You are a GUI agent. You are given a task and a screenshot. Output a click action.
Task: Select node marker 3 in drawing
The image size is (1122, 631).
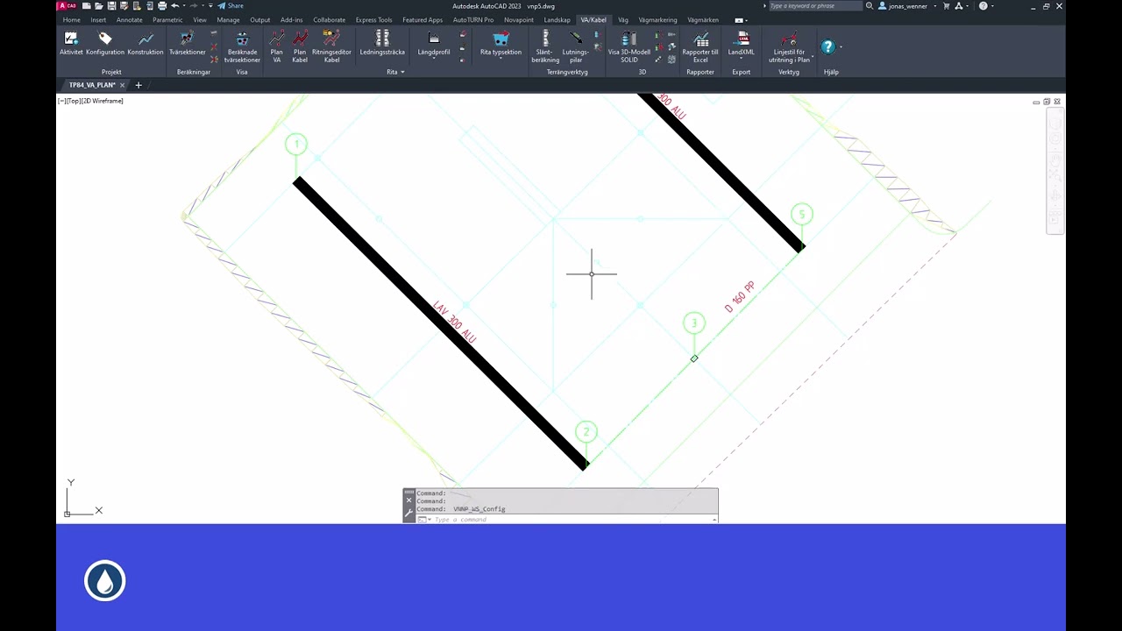point(693,323)
